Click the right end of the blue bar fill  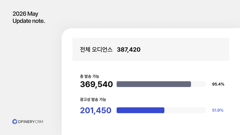coord(163,110)
